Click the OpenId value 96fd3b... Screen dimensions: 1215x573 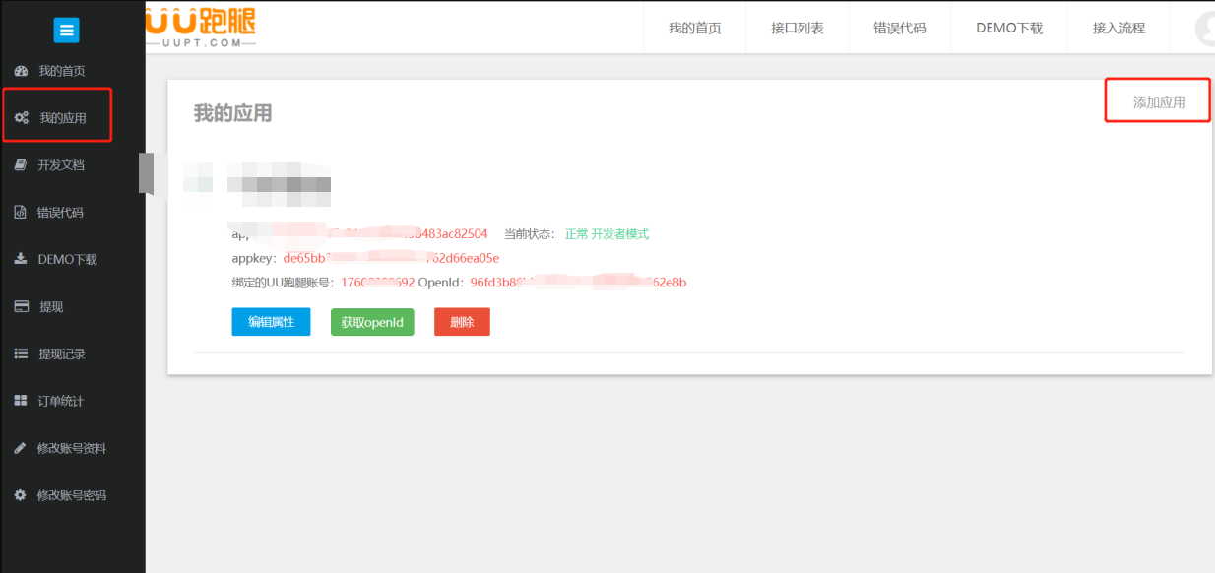click(578, 283)
